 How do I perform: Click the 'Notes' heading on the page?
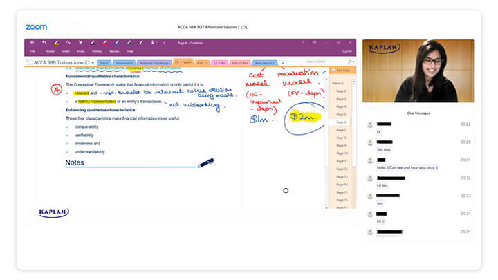(75, 162)
